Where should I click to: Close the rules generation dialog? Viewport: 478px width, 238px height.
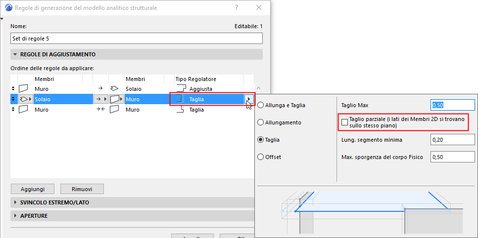coord(259,8)
